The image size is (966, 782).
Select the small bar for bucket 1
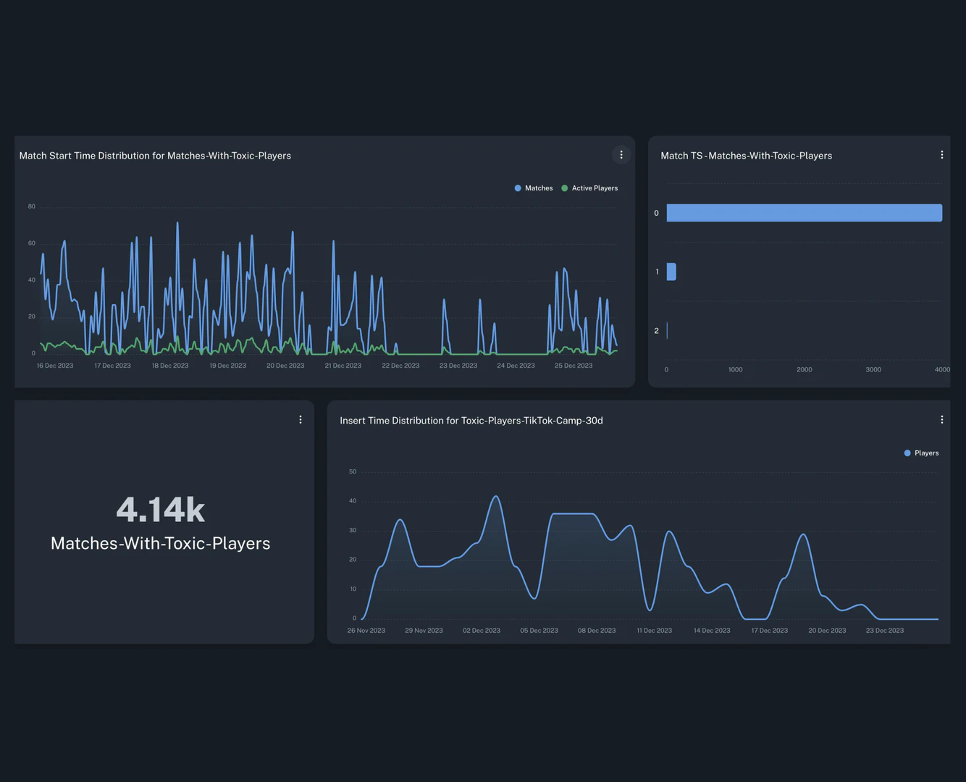click(x=671, y=272)
